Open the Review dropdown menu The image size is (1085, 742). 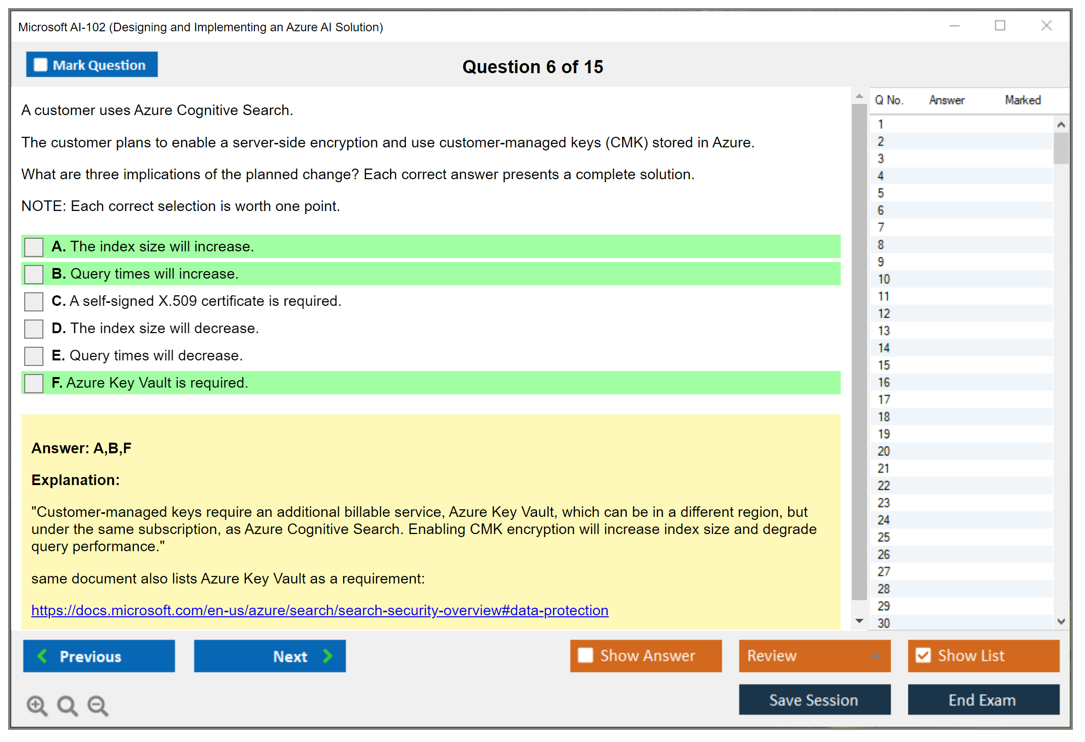coord(876,656)
